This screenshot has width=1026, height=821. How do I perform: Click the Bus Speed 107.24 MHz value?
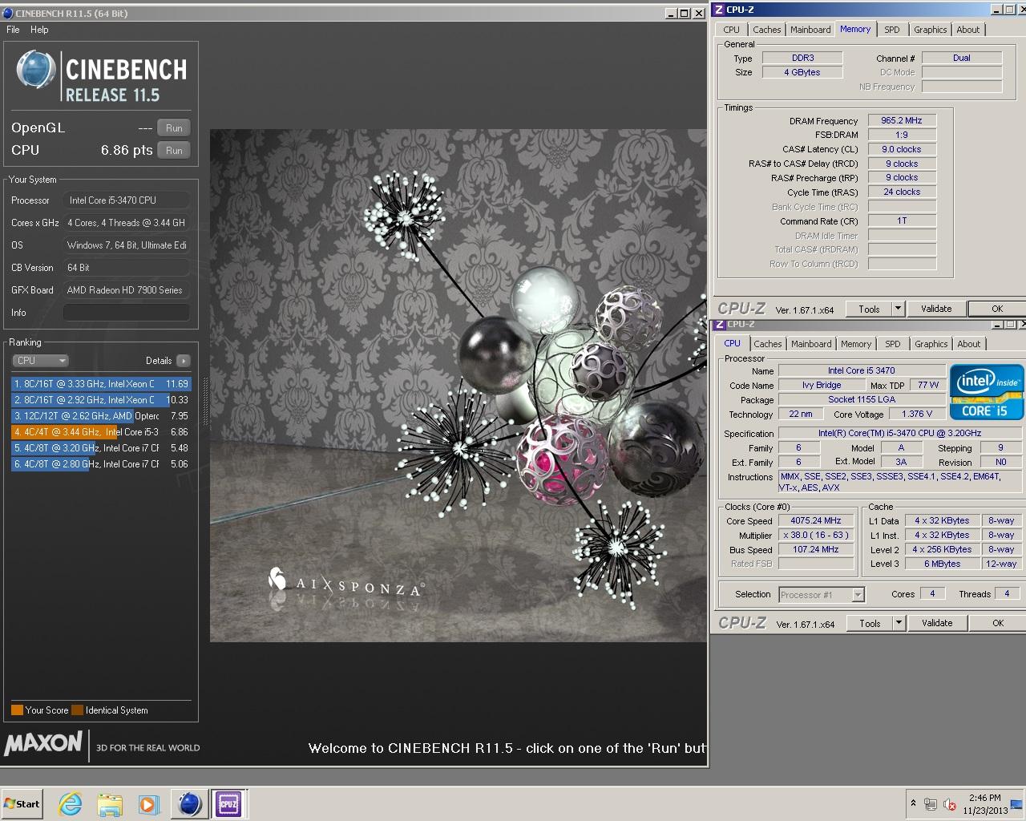[x=816, y=550]
